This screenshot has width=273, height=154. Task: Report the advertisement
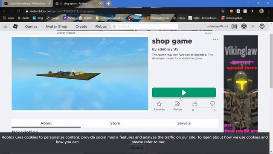pyautogui.click(x=209, y=33)
